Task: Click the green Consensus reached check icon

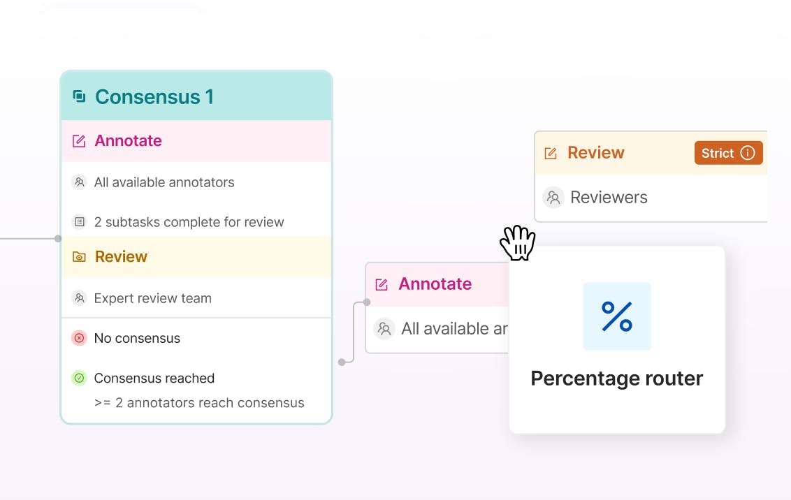Action: 79,378
